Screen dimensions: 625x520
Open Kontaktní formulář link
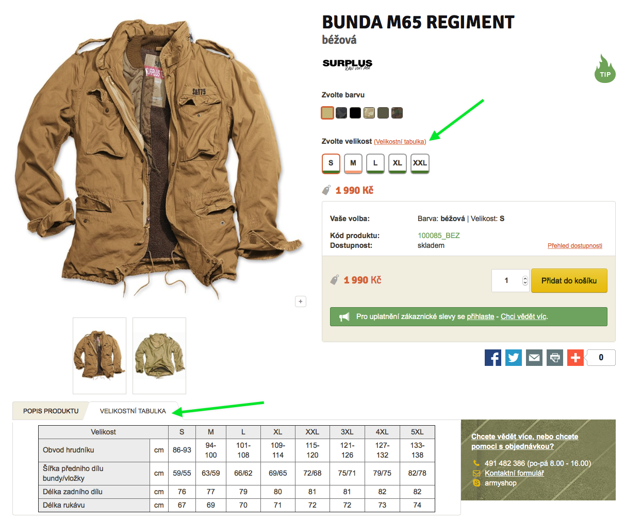514,473
